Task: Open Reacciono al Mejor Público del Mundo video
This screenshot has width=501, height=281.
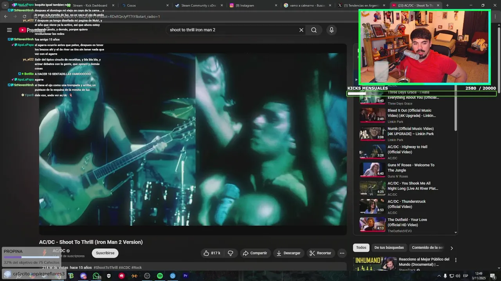Action: coord(424,262)
